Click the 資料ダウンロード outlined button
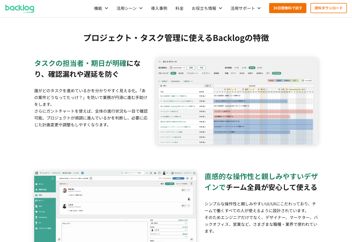This screenshot has height=242, width=352. pyautogui.click(x=329, y=8)
